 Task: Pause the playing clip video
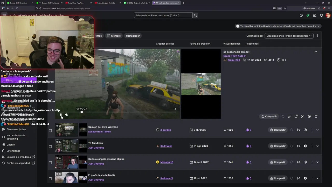(61, 115)
